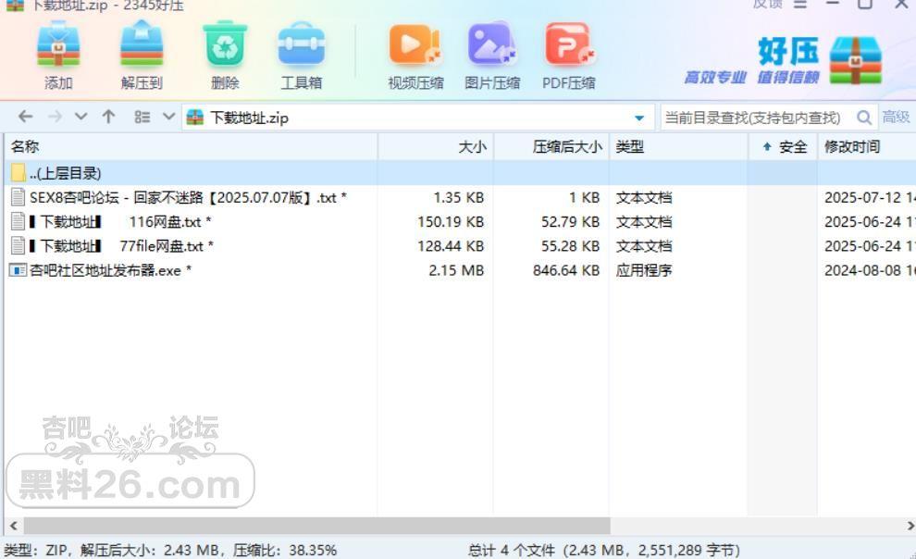The height and width of the screenshot is (559, 916).
Task: Sort by 修改时间 column header
Action: tap(867, 146)
